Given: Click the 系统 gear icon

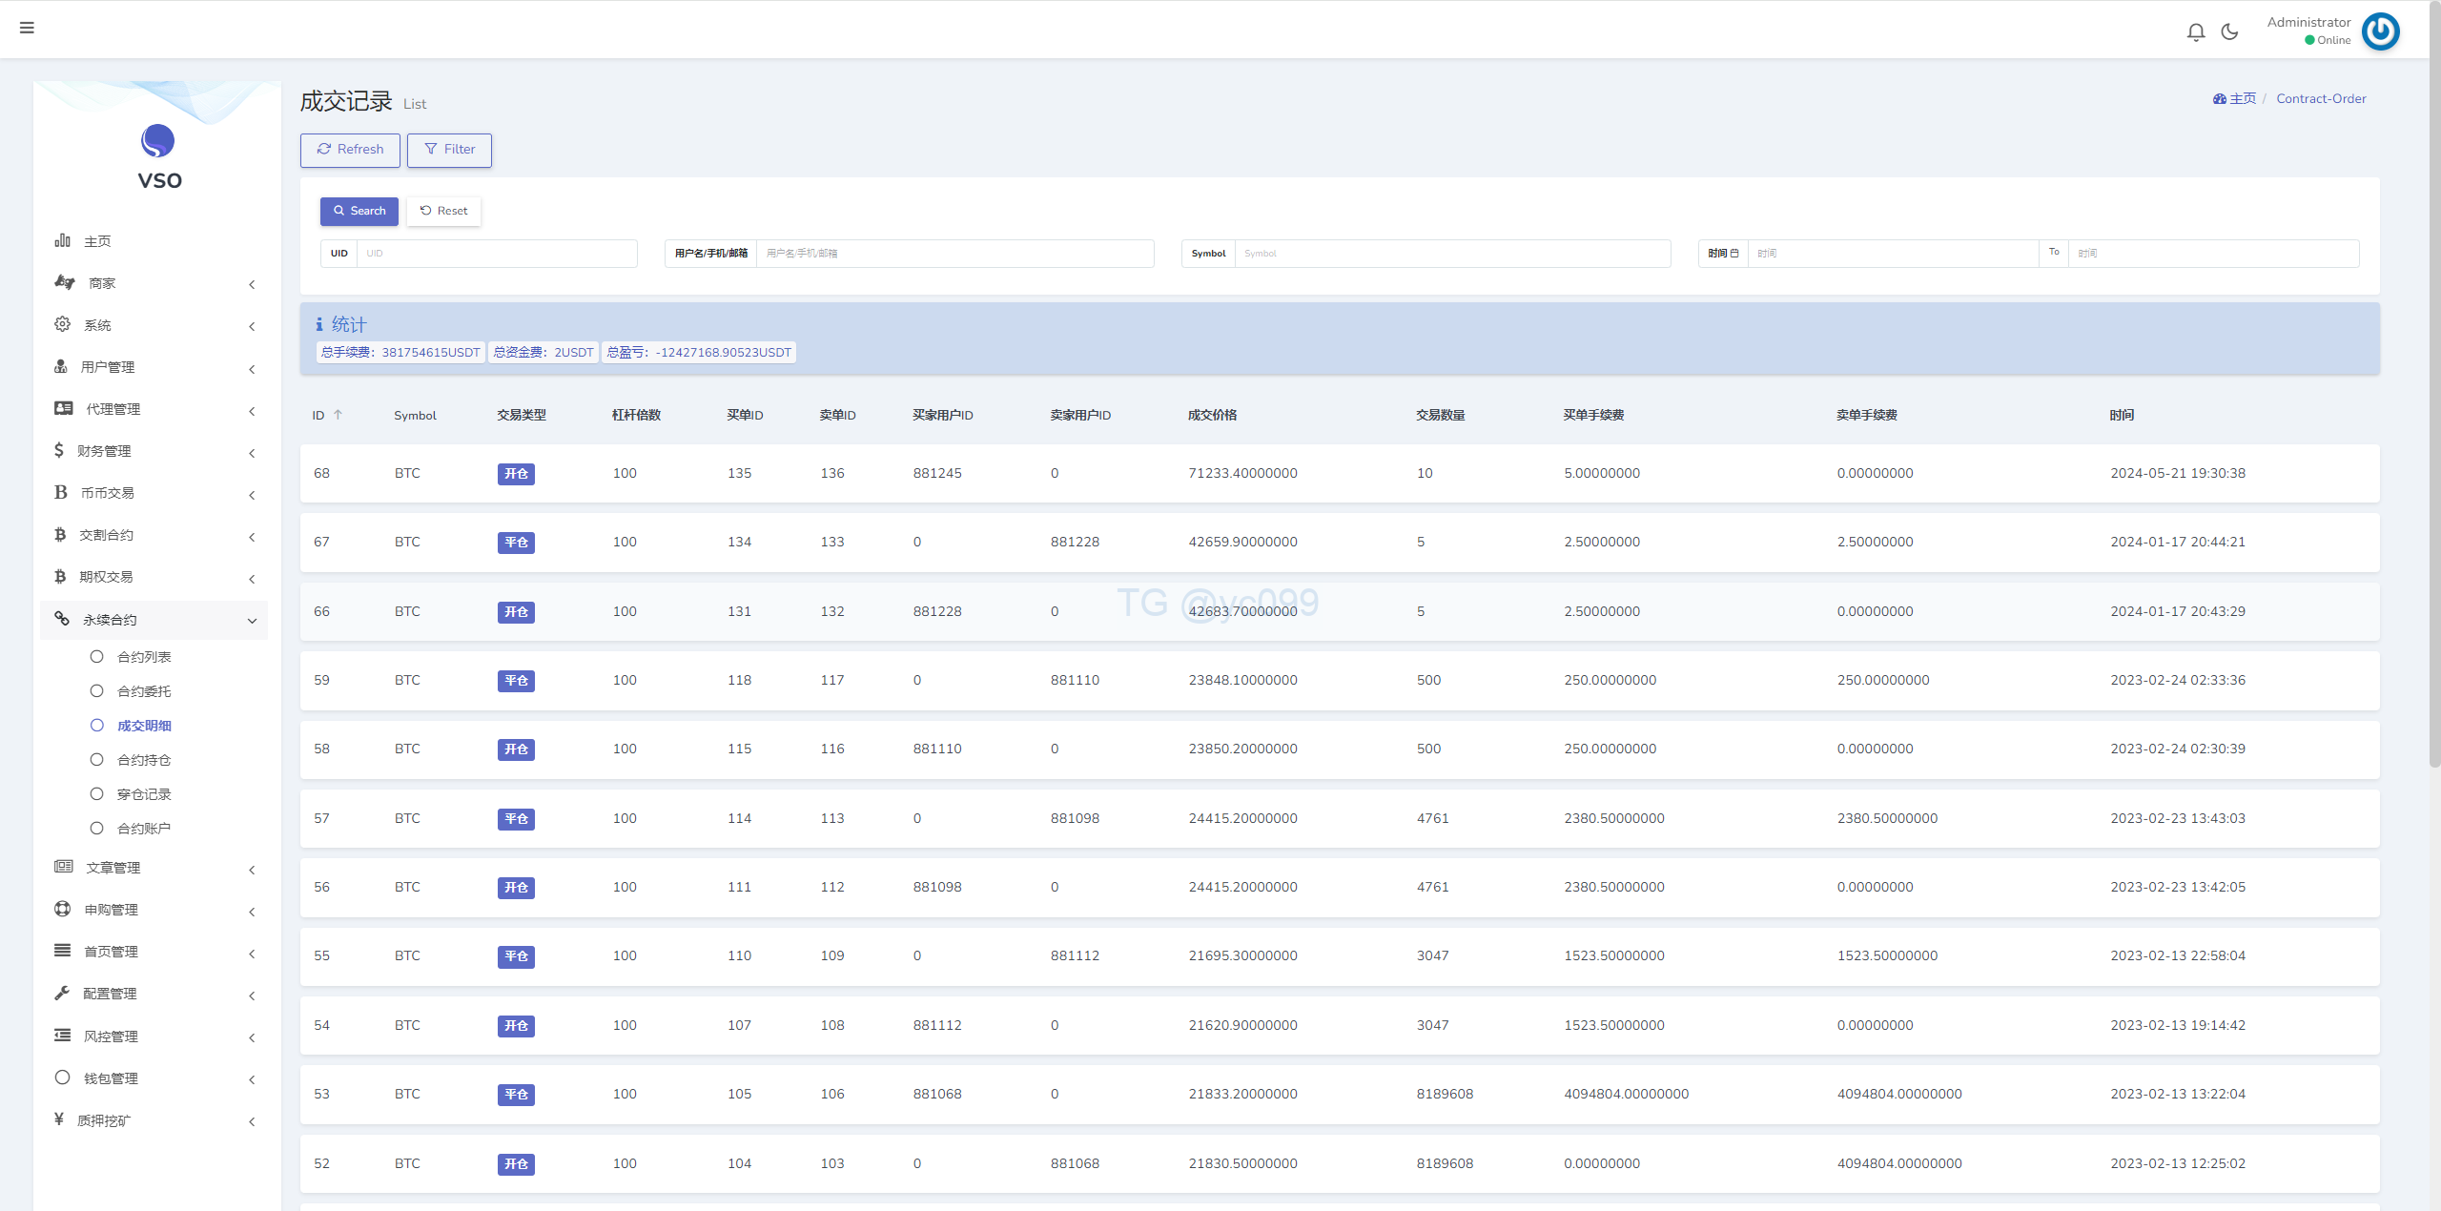Looking at the screenshot, I should (x=63, y=324).
